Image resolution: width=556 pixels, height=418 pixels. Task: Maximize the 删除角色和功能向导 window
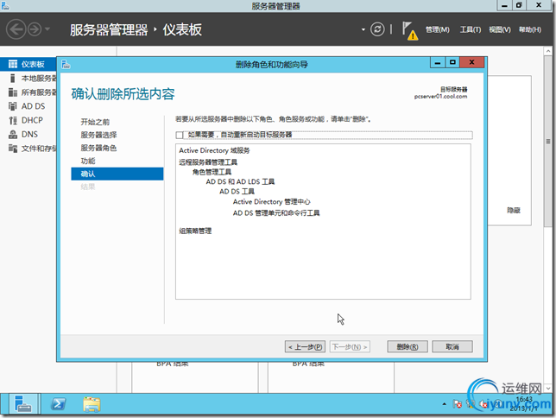pos(452,62)
